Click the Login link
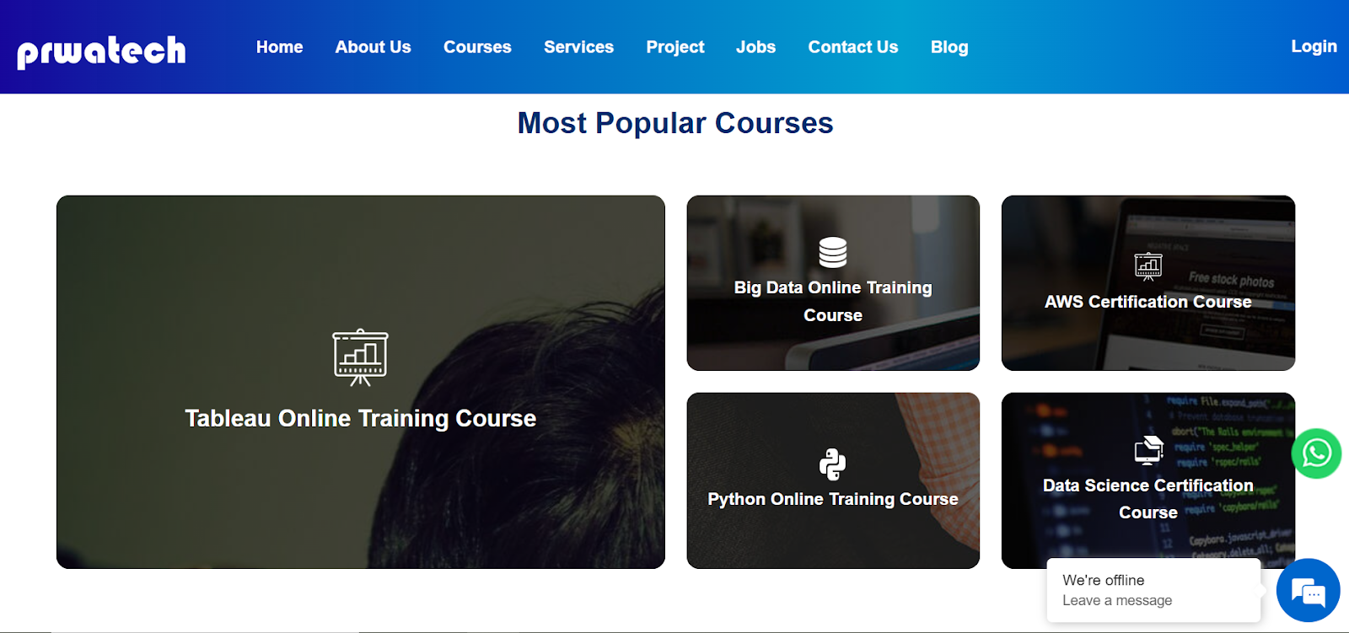 (x=1314, y=46)
